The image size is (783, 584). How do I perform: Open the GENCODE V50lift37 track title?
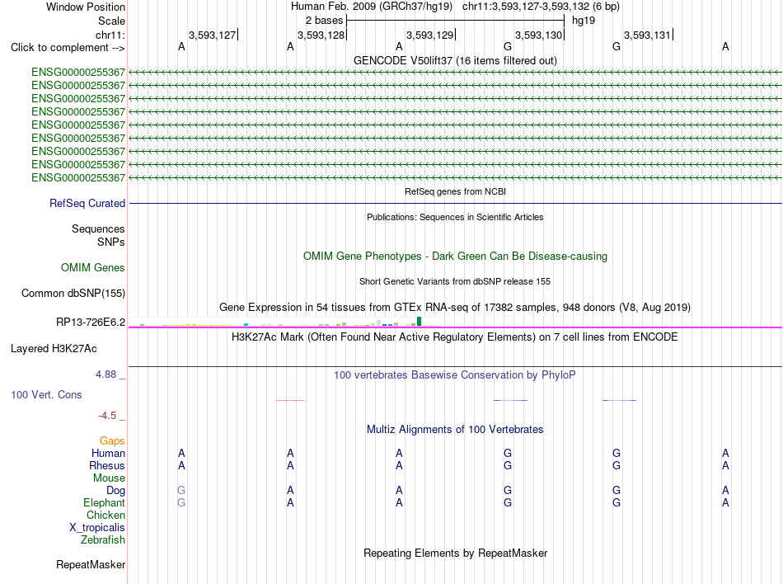455,60
